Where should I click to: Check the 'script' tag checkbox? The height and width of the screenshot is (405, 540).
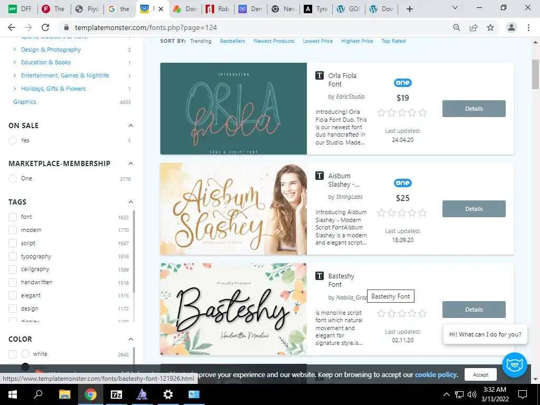(x=13, y=243)
